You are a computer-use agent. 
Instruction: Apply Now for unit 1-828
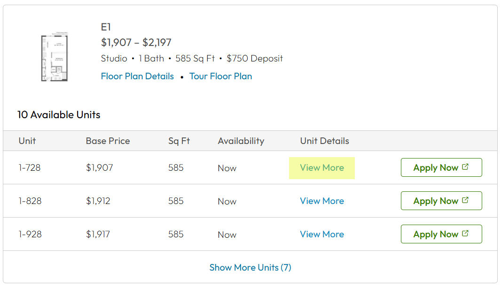(x=441, y=201)
